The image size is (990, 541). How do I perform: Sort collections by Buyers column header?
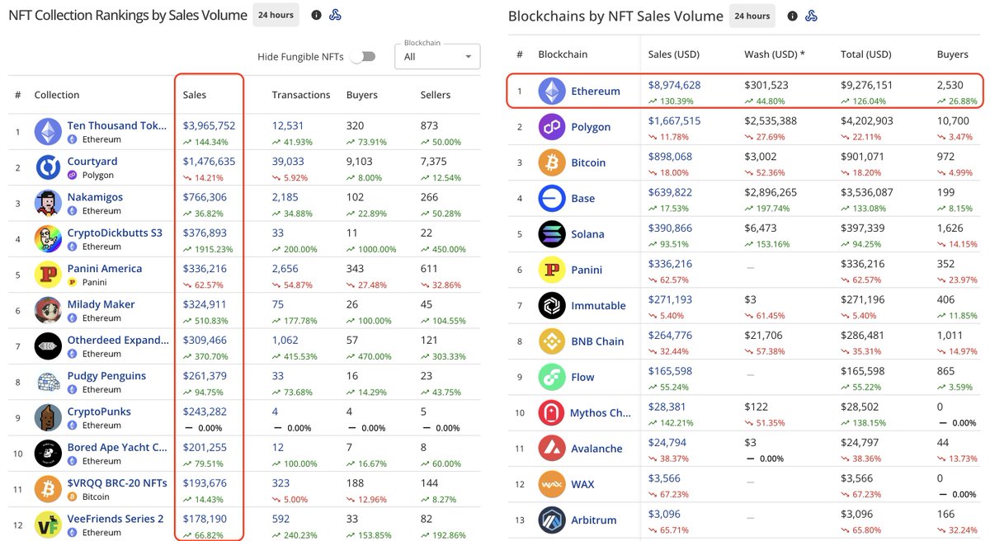coord(362,95)
